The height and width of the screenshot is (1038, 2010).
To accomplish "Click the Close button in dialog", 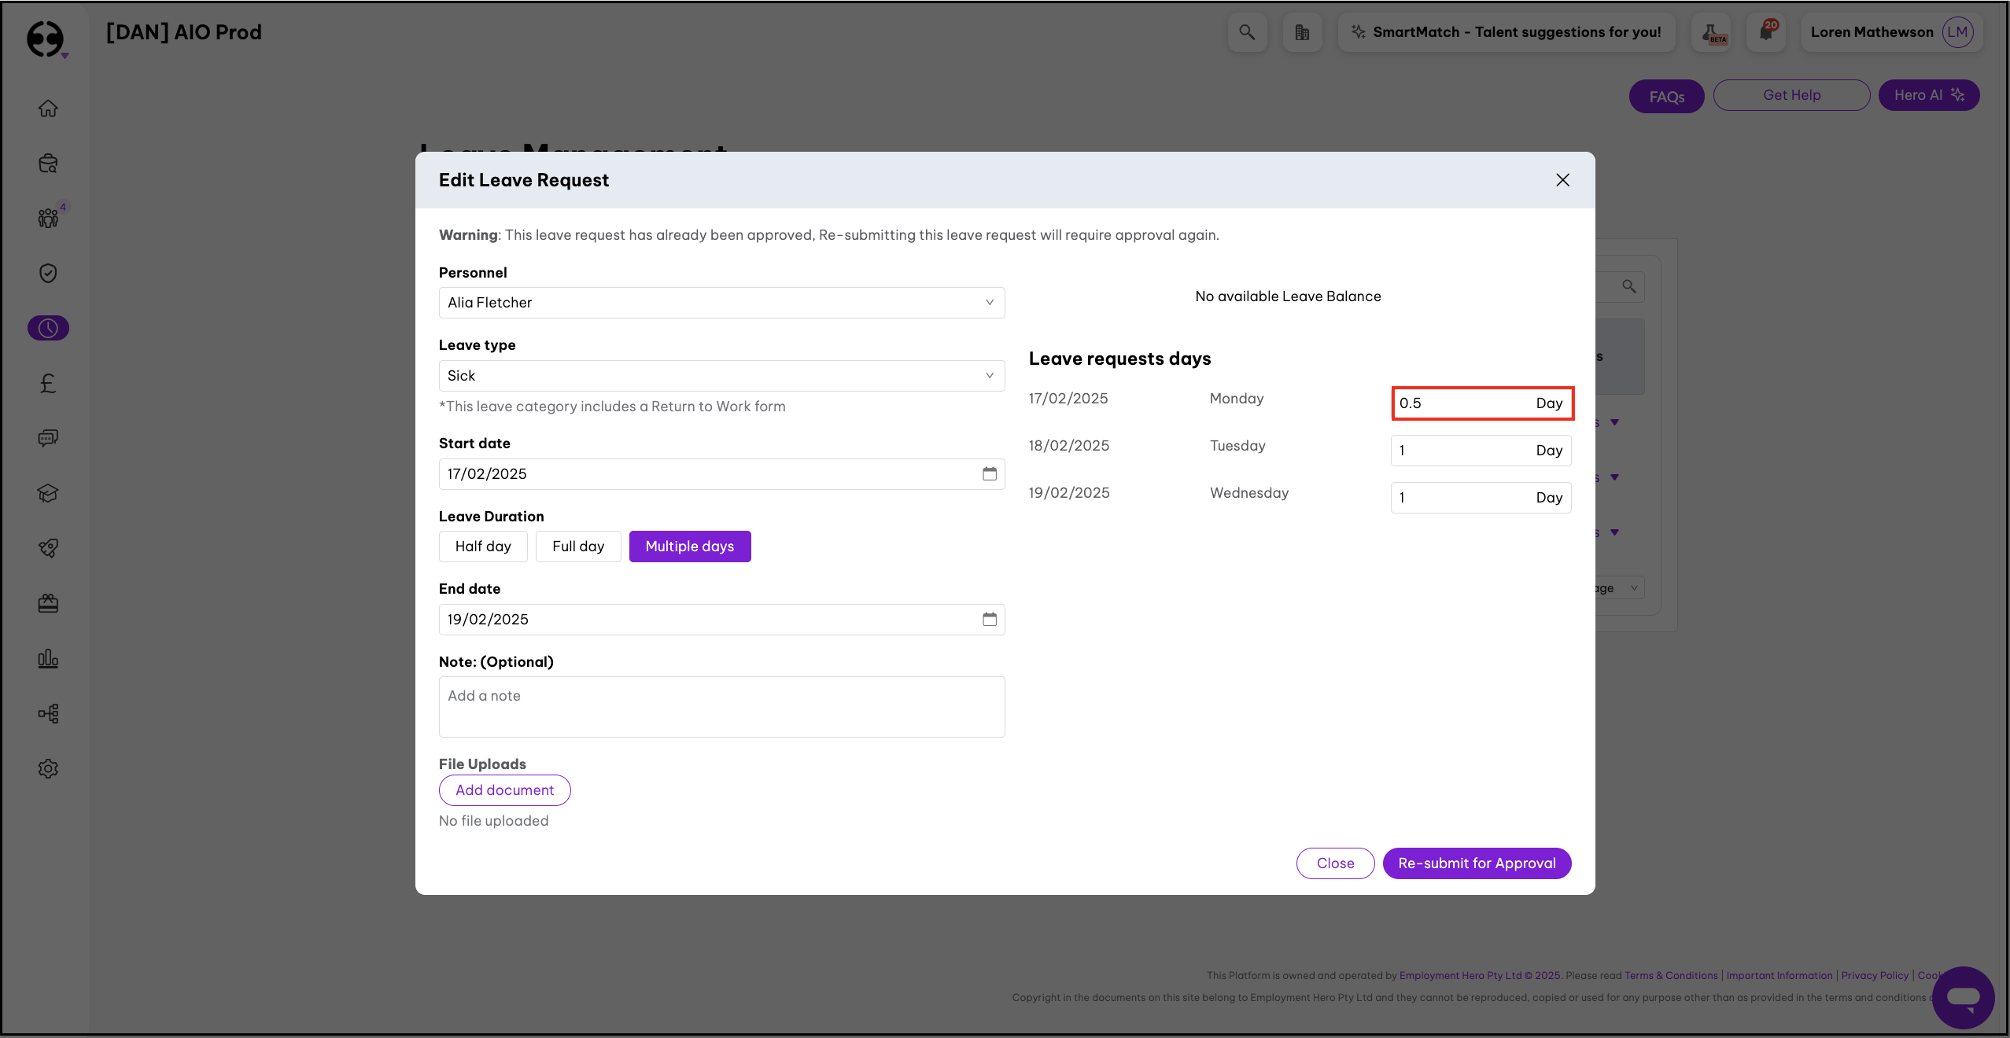I will [1335, 863].
